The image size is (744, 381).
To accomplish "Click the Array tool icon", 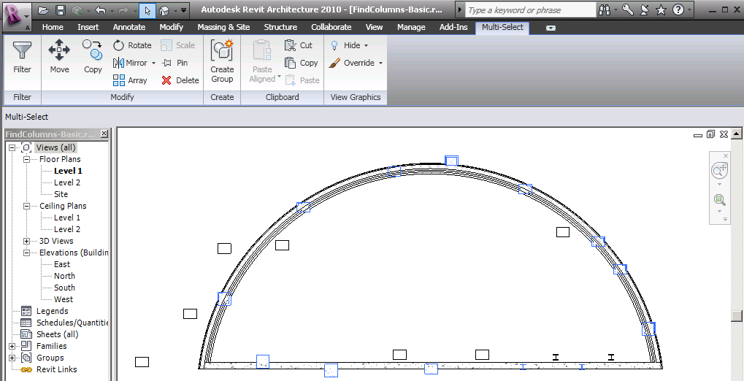I will click(119, 80).
